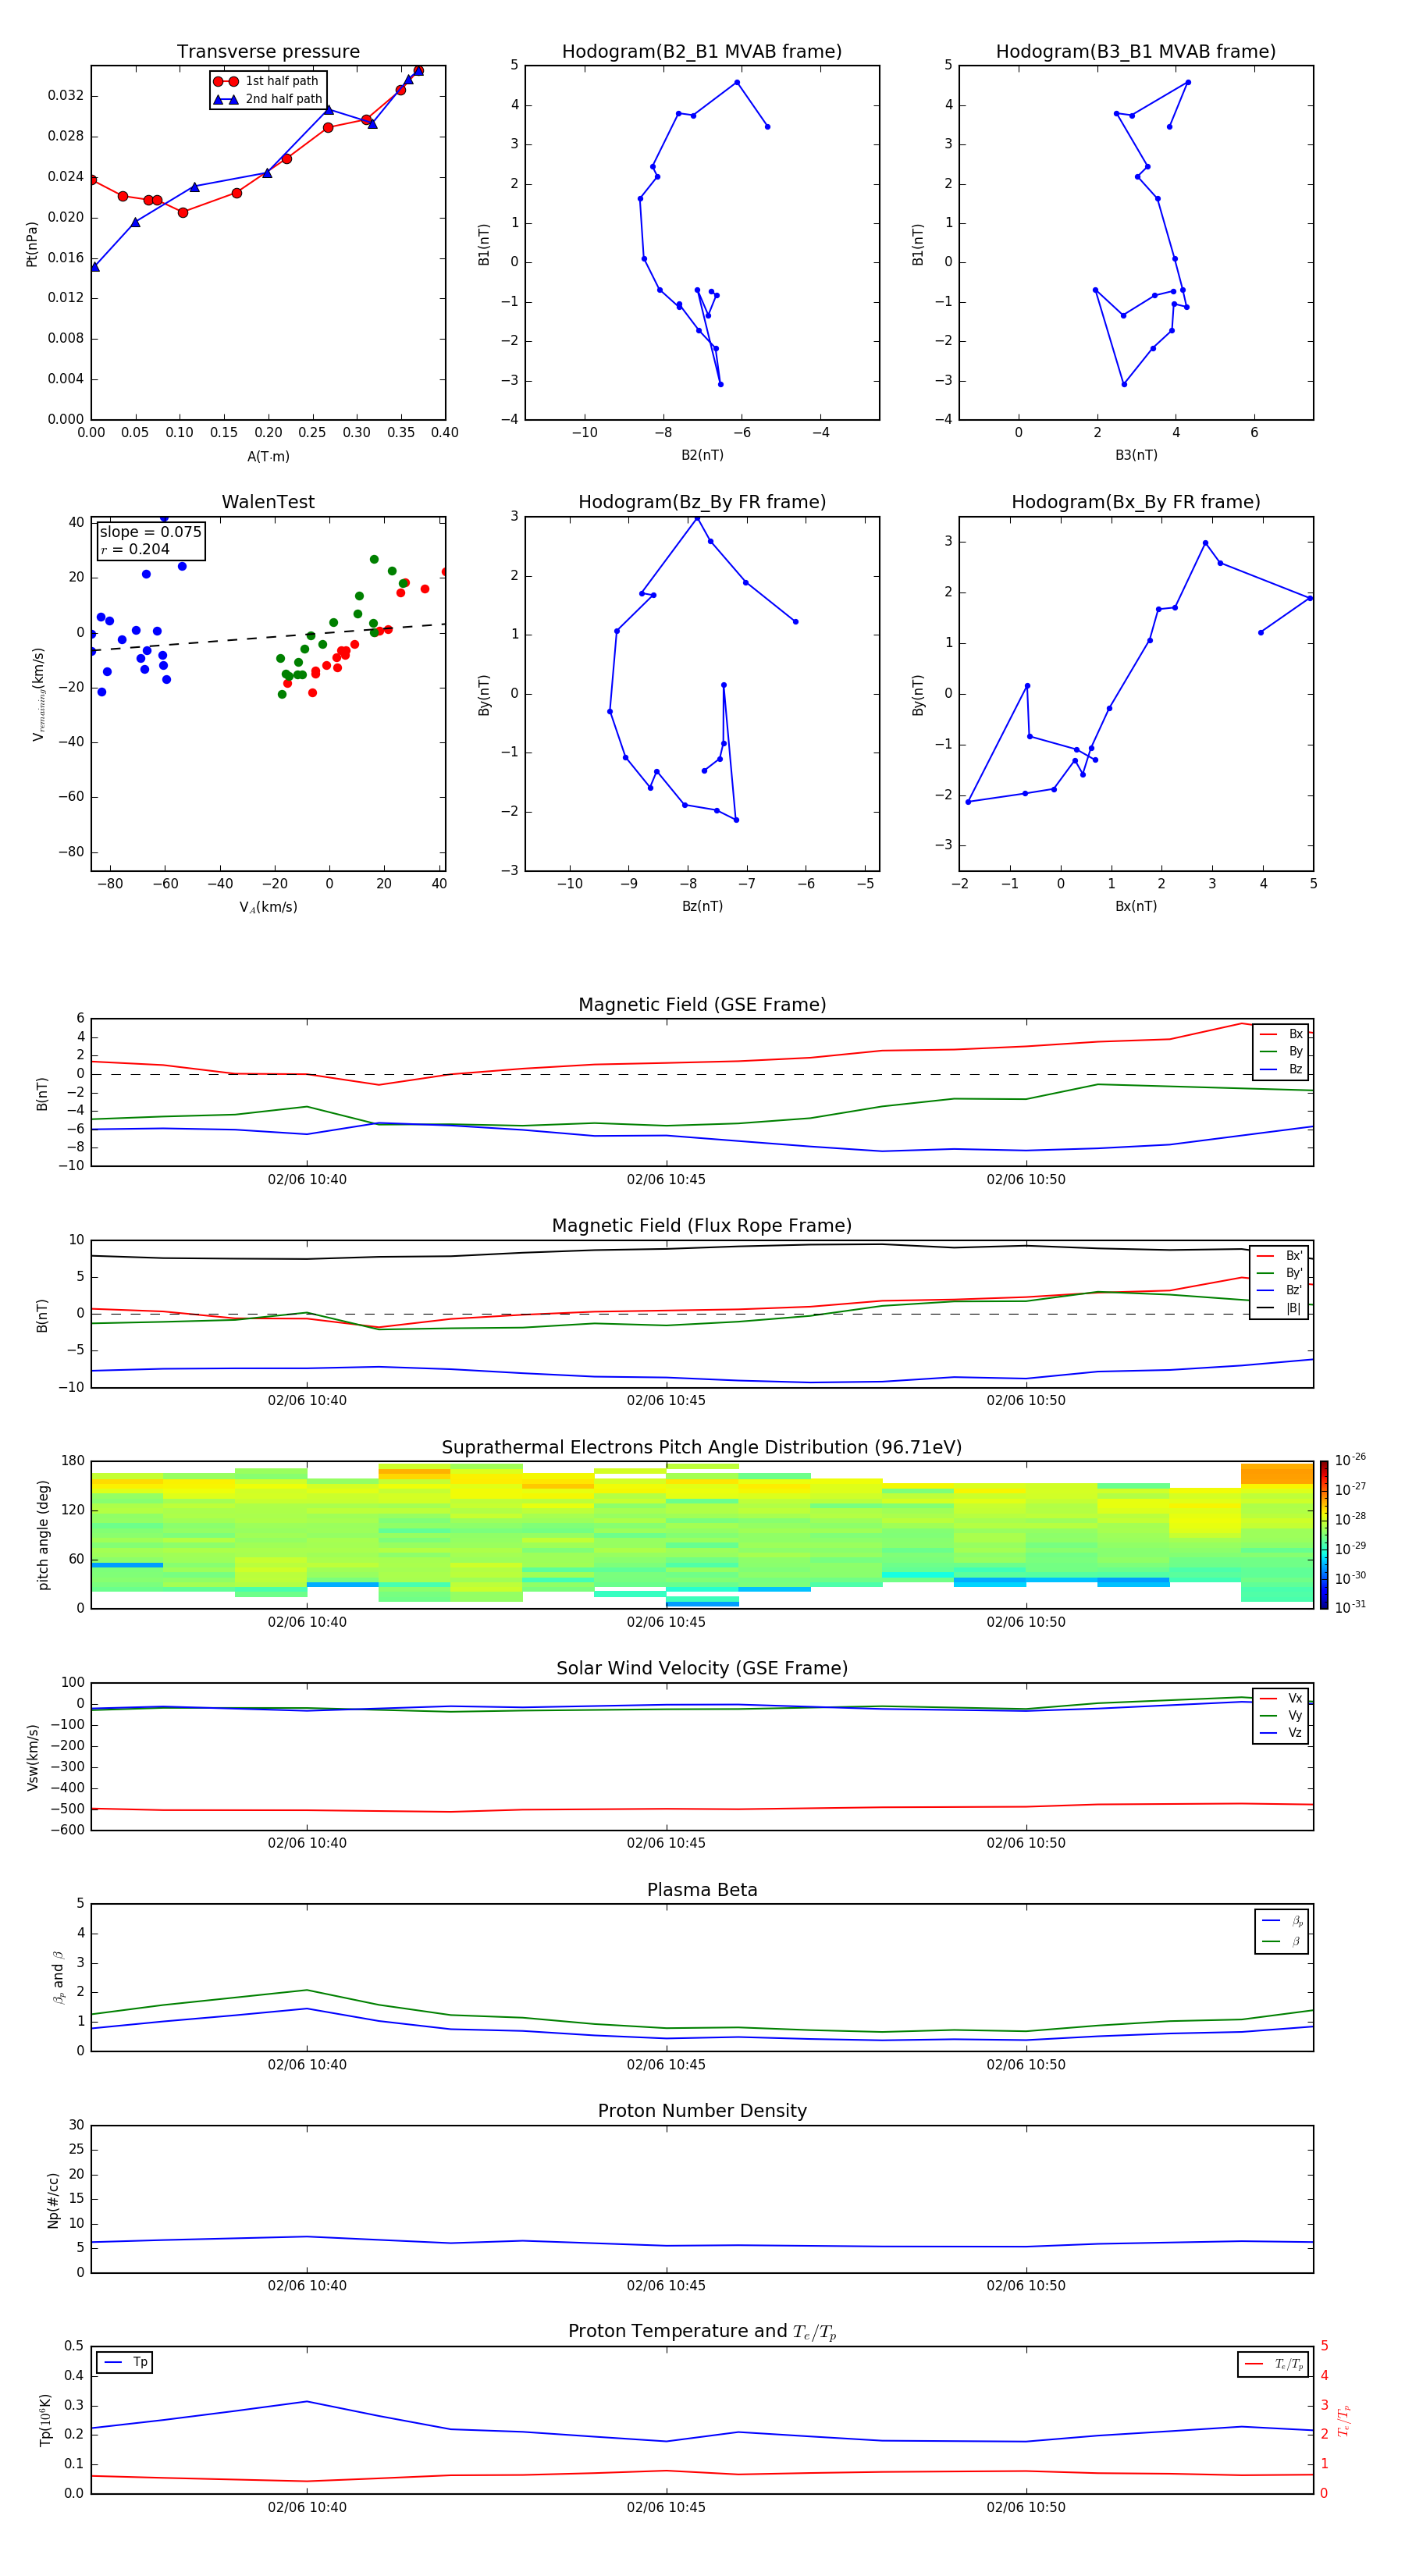Click the orange high-flux patch in pitch angle plot
Viewport: 1405px width, 2576px height.
point(1276,1473)
